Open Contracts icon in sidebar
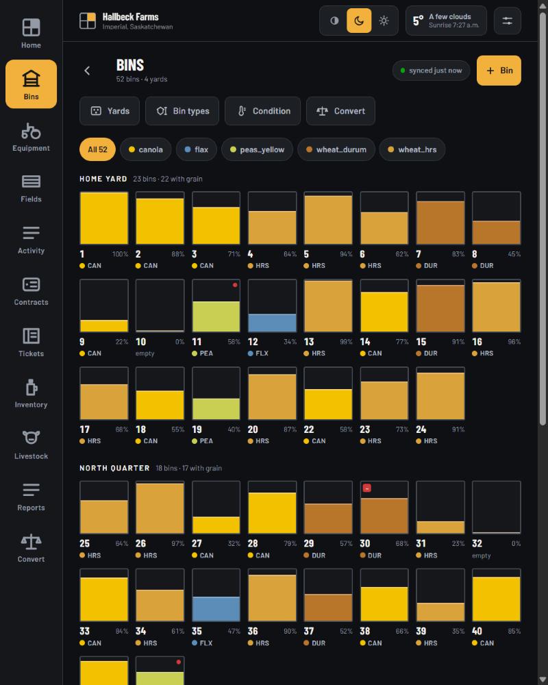The image size is (548, 685). coord(31,284)
